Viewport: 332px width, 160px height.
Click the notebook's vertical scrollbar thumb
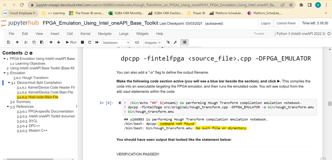[x=330, y=104]
